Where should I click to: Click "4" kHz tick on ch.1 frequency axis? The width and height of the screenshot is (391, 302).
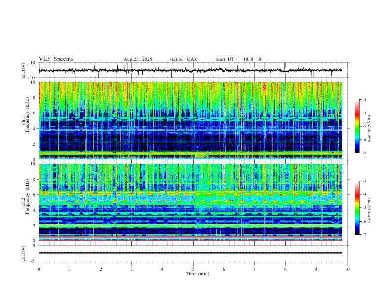(34, 129)
